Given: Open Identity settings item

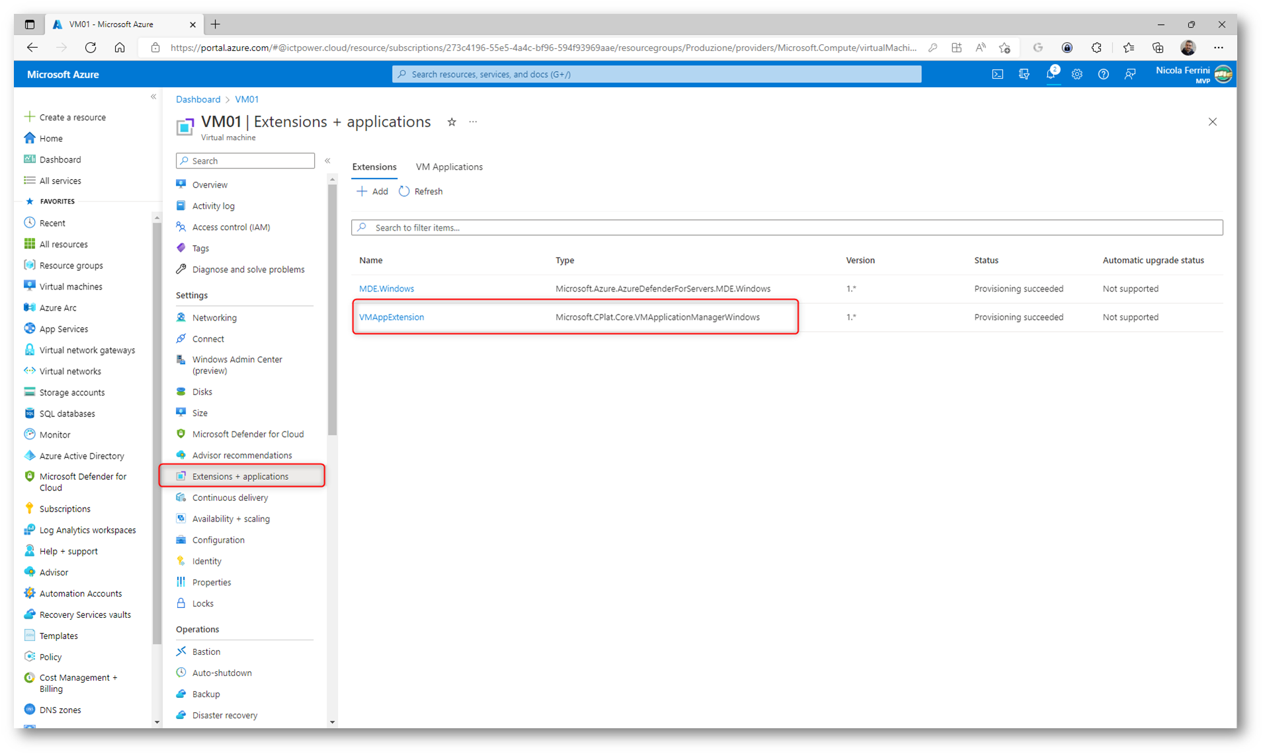Looking at the screenshot, I should (x=206, y=561).
